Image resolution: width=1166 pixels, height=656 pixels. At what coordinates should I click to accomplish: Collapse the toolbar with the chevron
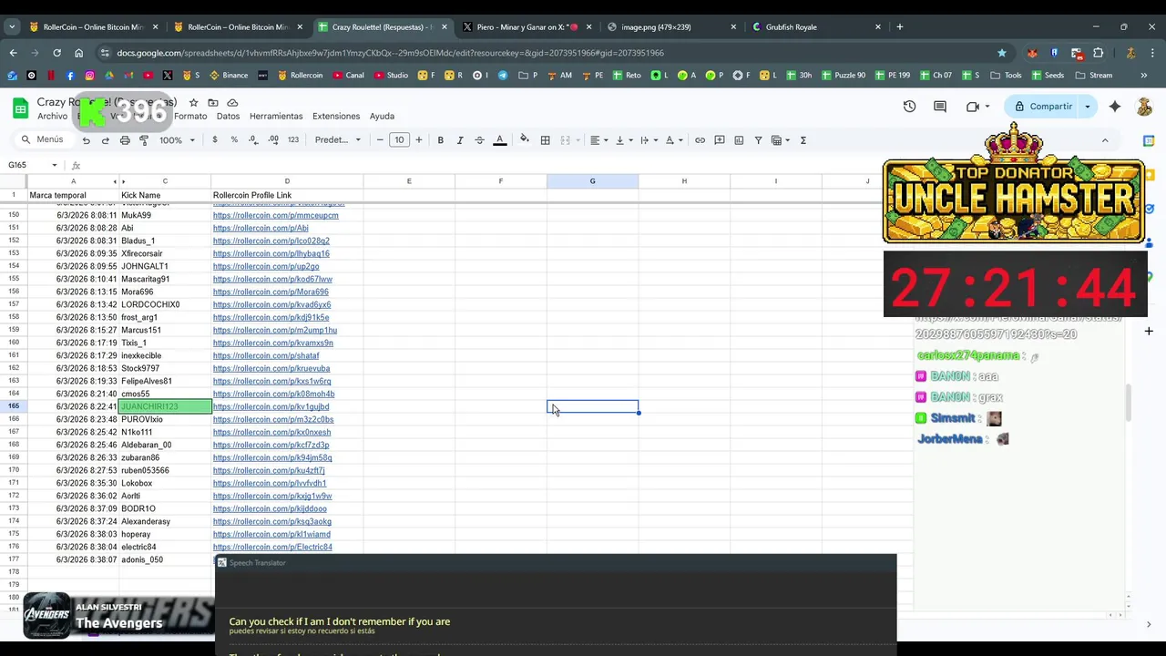1105,140
